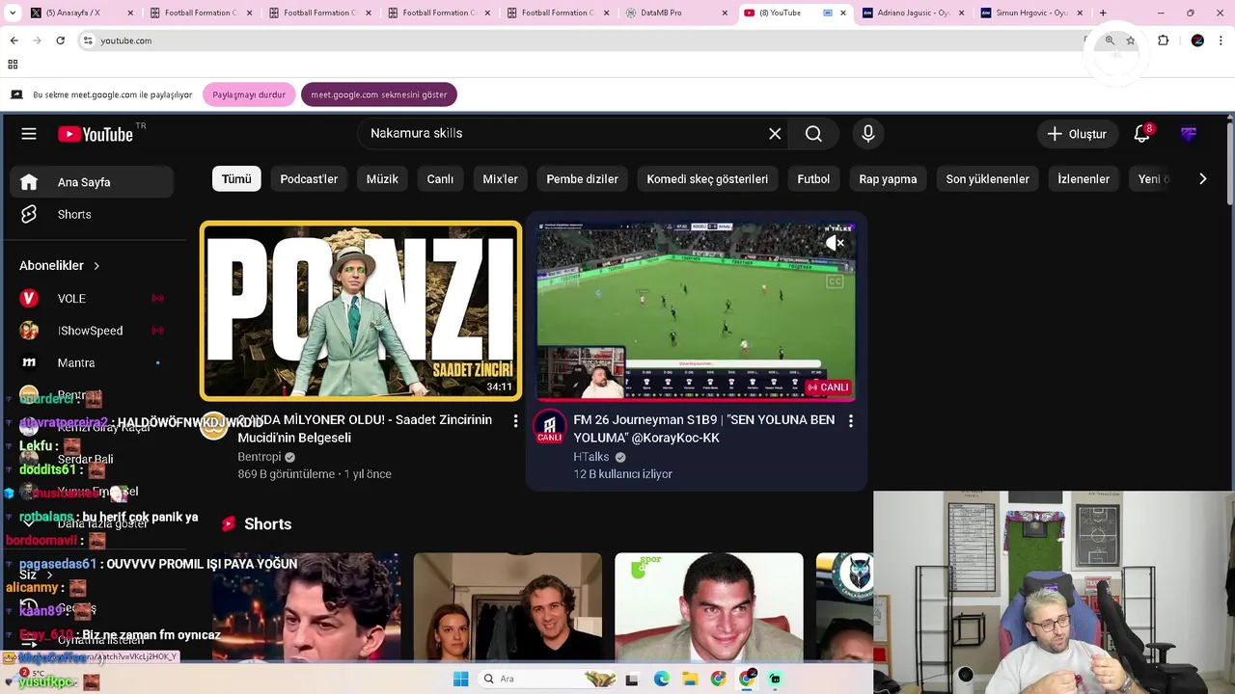Click the magnifier search button

click(813, 134)
